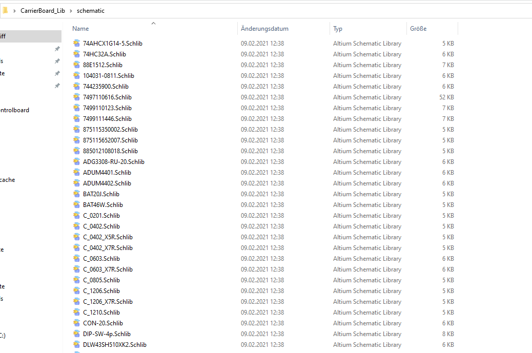Select the 7497110616.Schlib file name
Screen dimensions: 532x353
click(x=107, y=97)
